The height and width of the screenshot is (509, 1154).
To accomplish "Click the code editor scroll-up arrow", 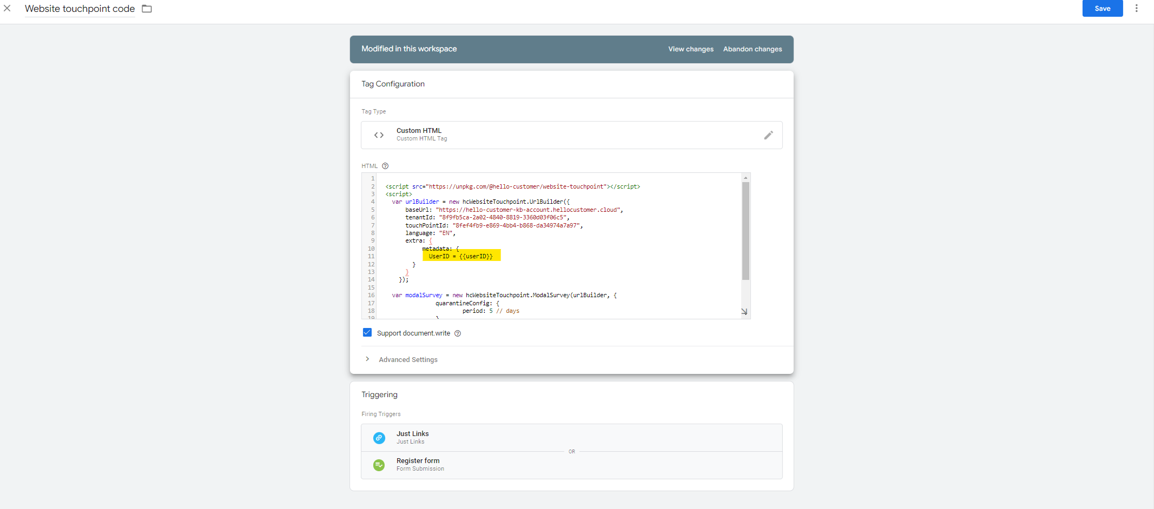I will 746,178.
